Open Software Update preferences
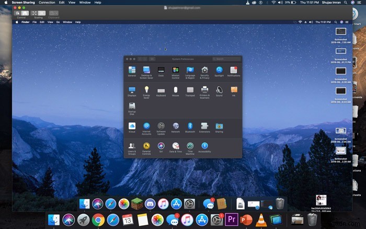366x229 pixels. coord(161,129)
